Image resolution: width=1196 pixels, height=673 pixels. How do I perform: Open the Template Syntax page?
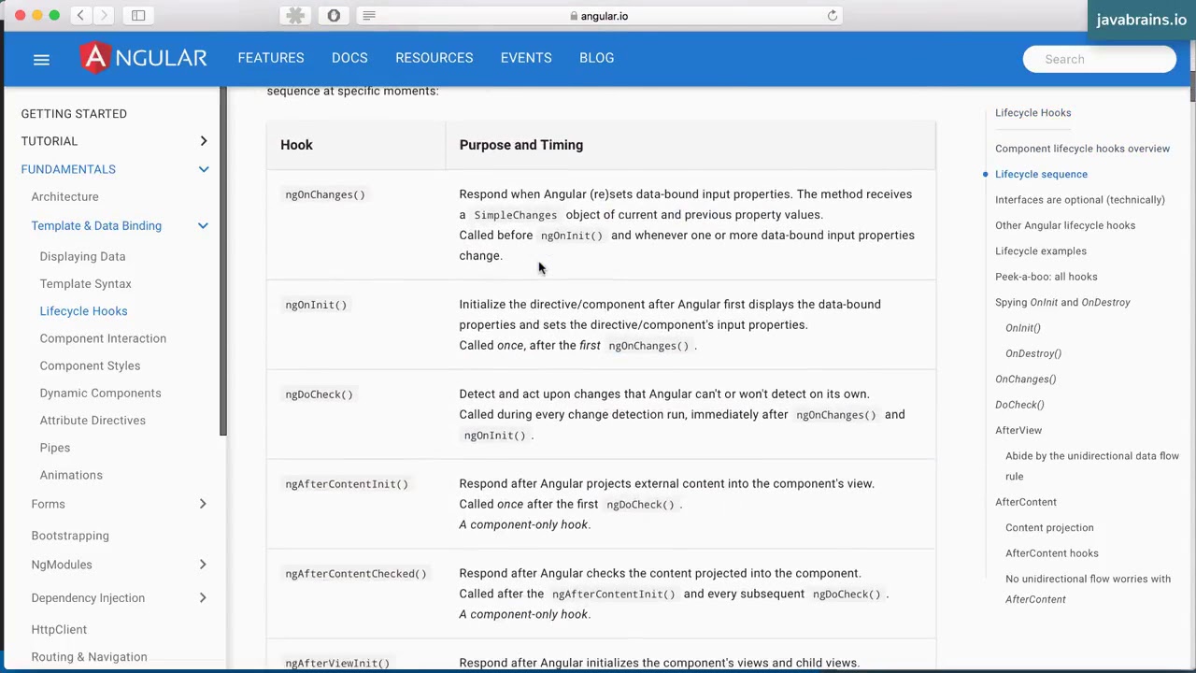[85, 283]
